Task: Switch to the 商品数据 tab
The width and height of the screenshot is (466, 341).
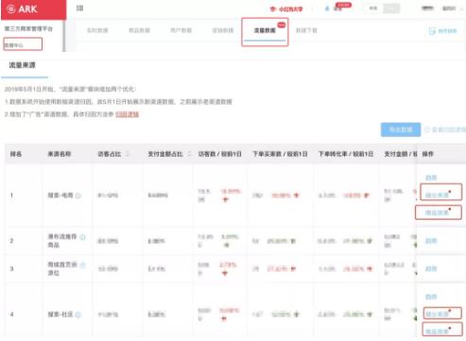Action: tap(139, 30)
